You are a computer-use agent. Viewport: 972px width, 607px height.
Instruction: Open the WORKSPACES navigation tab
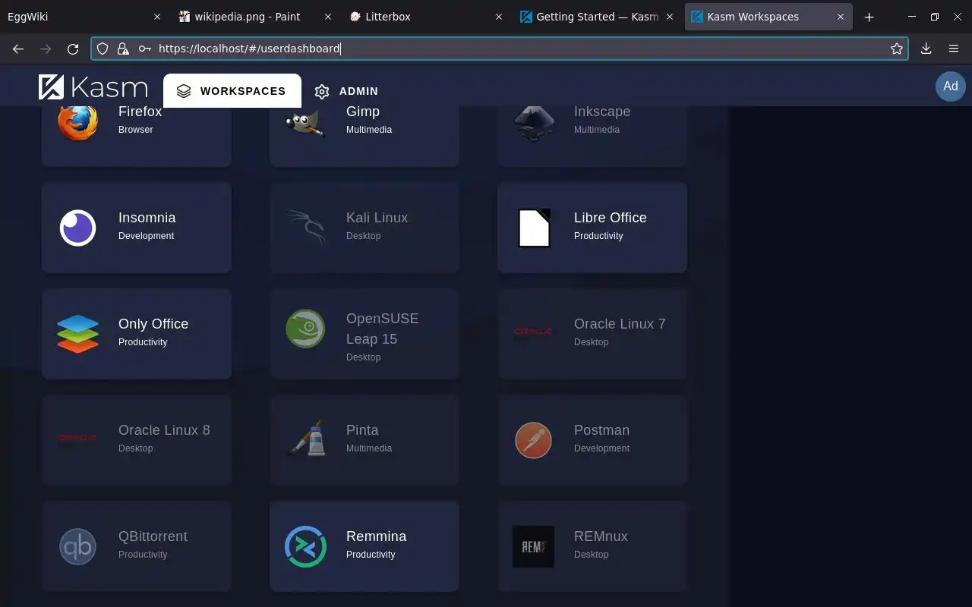232,90
